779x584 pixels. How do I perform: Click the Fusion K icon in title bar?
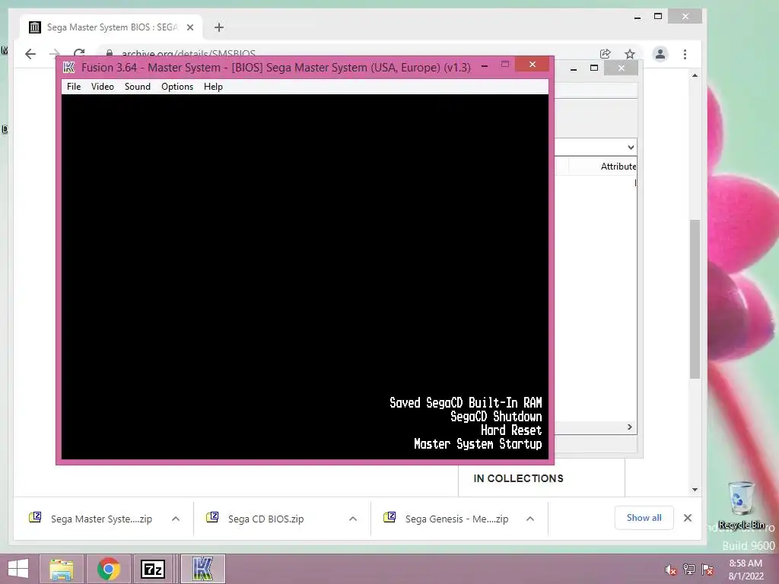tap(69, 67)
